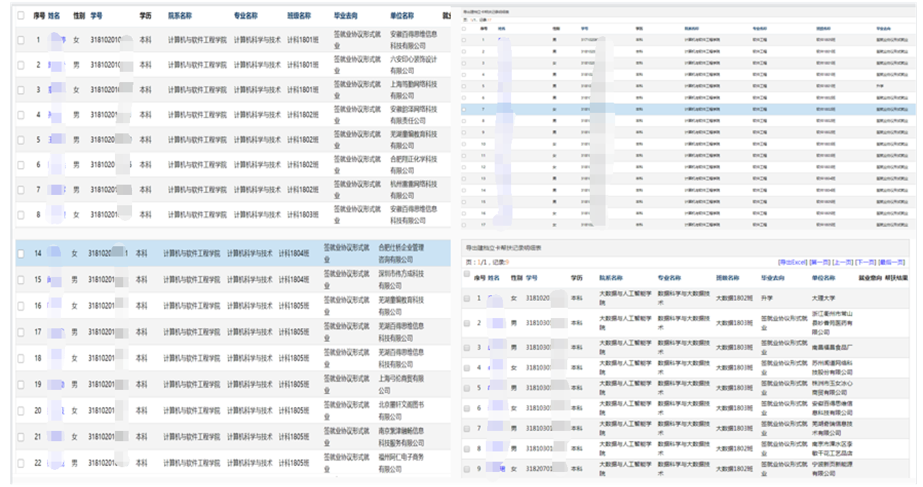Tick header select-all checkbox in 大数据 table
This screenshot has width=923, height=487.
point(467,274)
